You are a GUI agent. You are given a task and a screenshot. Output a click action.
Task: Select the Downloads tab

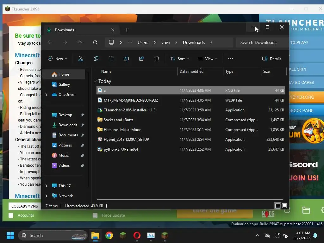pos(81,30)
